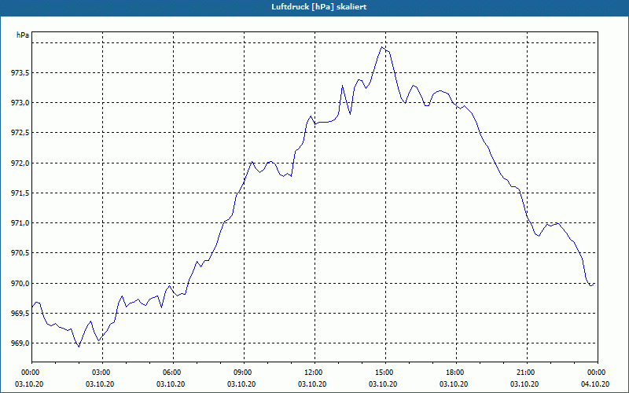Click the '03.10.20' date under 21:00
This screenshot has width=629, height=393.
(x=524, y=384)
